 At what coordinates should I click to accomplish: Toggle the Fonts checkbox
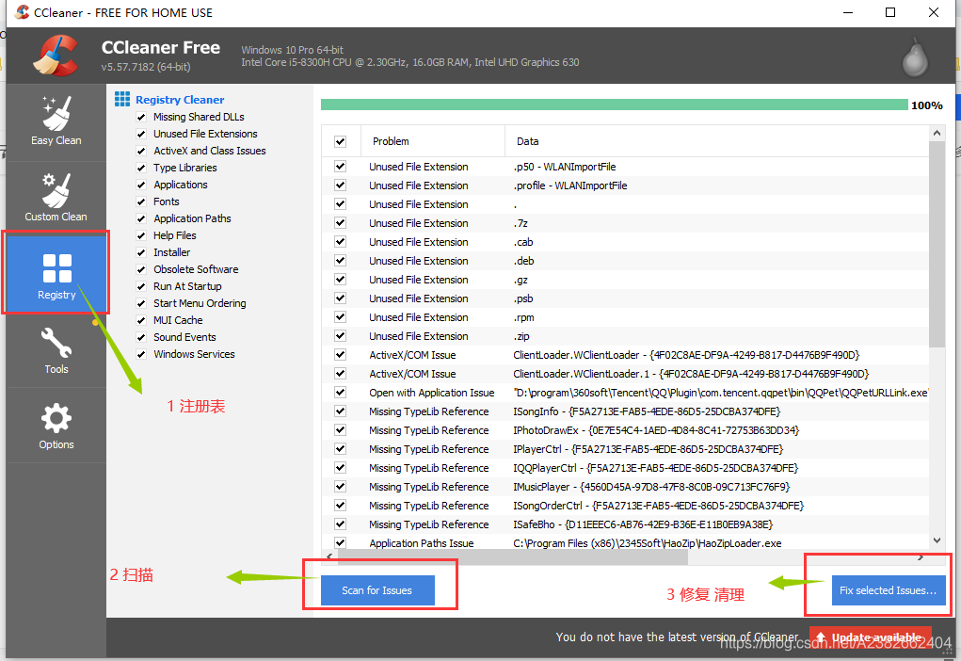tap(141, 202)
